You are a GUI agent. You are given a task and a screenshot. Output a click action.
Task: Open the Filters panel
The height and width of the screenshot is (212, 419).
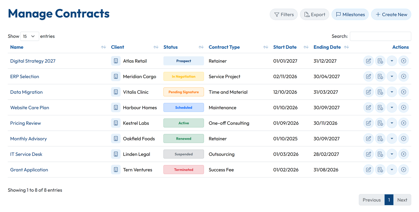pos(284,15)
